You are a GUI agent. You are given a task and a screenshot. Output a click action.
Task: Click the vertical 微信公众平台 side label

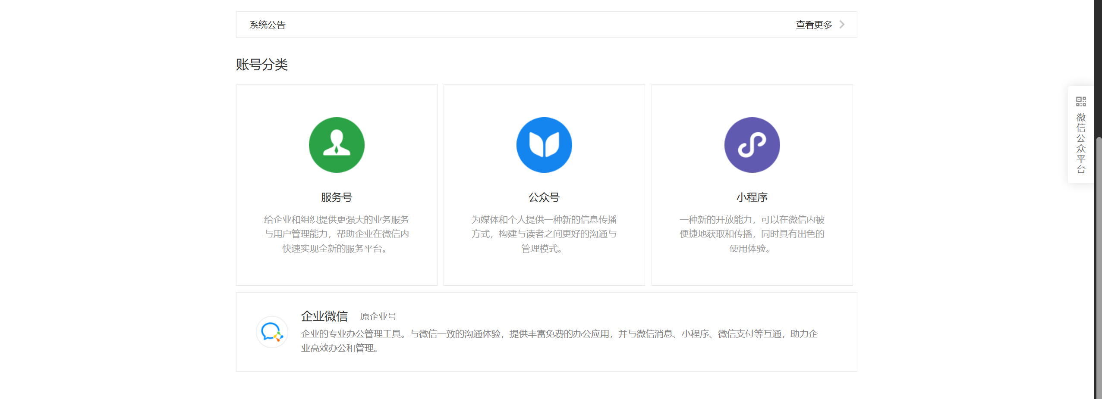click(x=1081, y=143)
